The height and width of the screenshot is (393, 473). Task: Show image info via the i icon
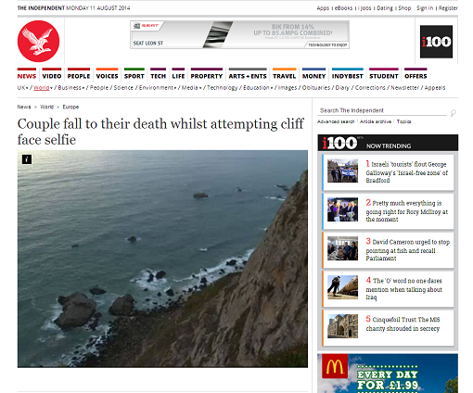click(x=27, y=159)
